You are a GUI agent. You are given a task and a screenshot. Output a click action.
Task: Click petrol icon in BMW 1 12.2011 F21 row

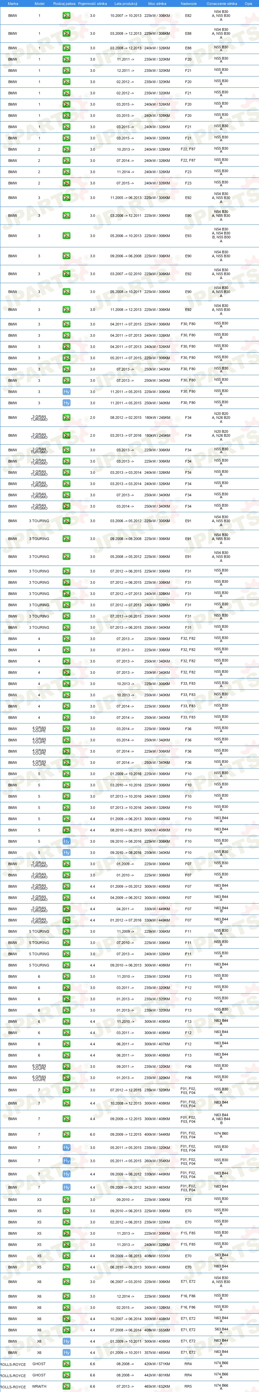pos(66,71)
